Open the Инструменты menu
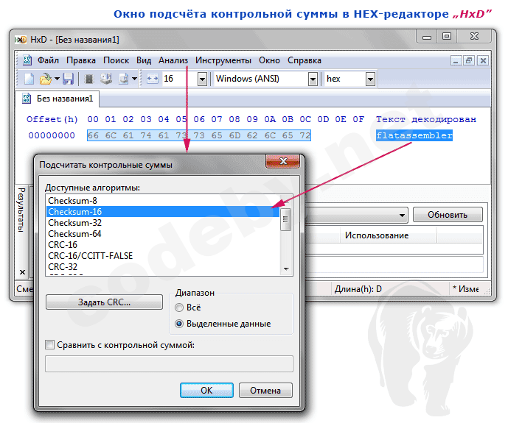508x423 pixels. (x=223, y=60)
